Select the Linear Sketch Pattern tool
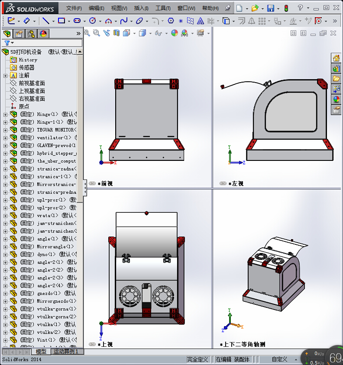This screenshot has width=343, height=365. 262,21
